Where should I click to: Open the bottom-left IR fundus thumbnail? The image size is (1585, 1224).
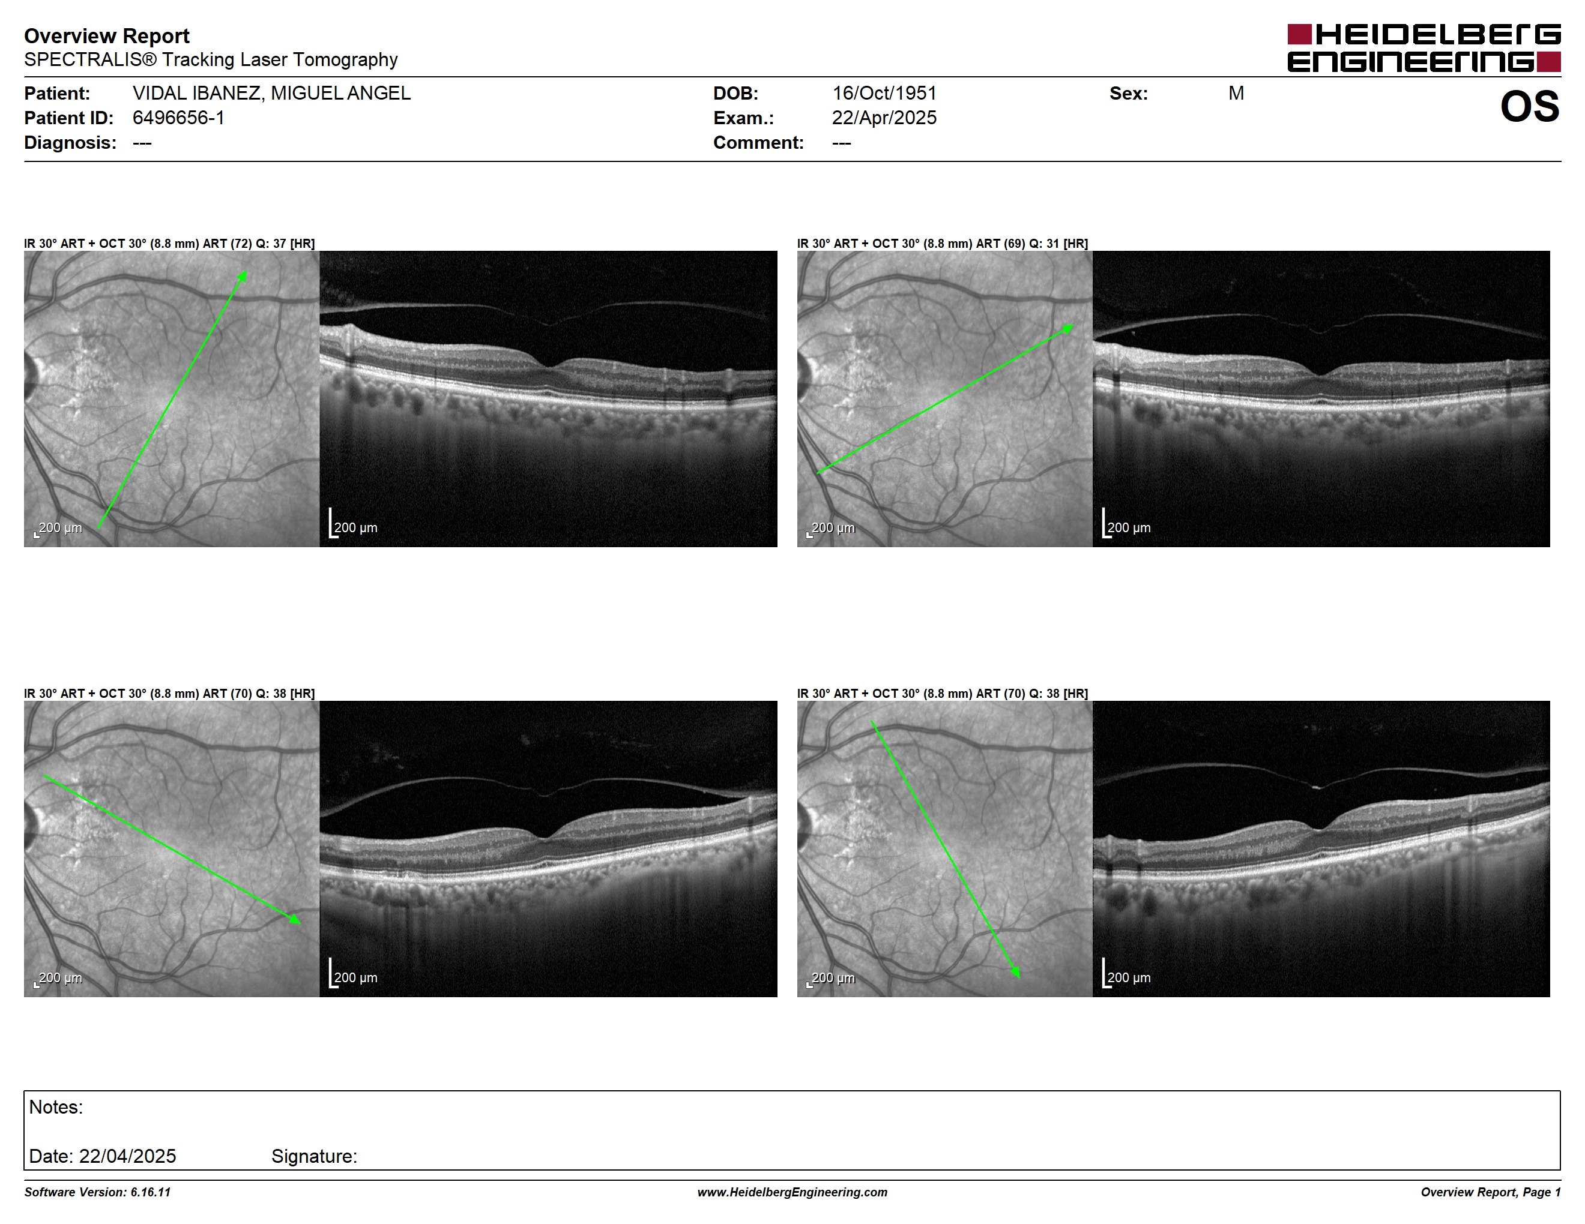171,848
